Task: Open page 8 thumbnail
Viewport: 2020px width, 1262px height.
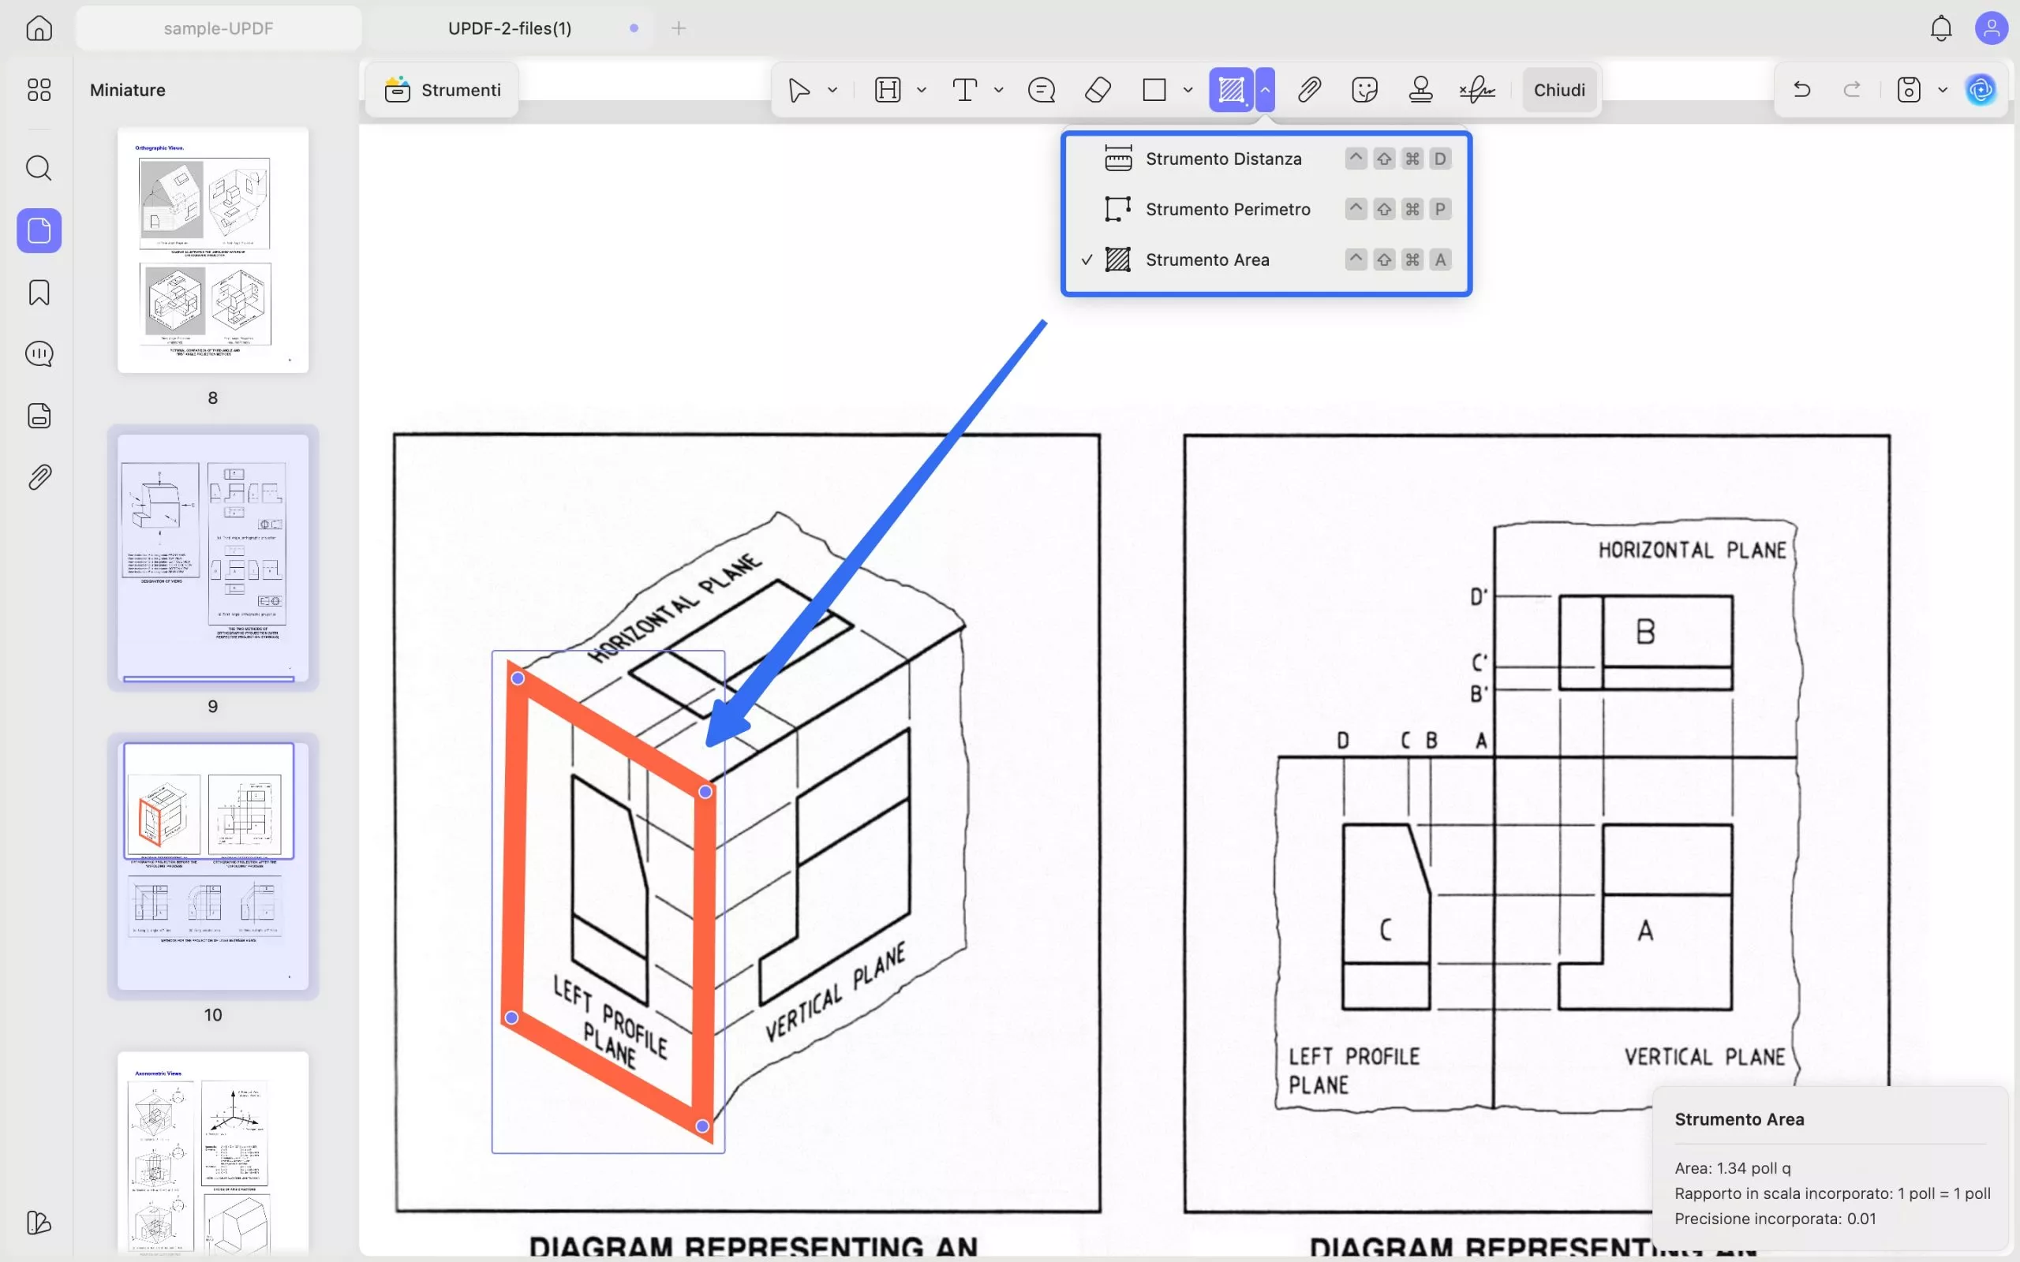Action: (213, 249)
